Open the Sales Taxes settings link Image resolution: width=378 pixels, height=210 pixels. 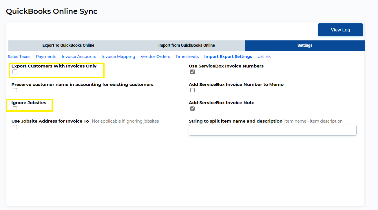pyautogui.click(x=19, y=57)
